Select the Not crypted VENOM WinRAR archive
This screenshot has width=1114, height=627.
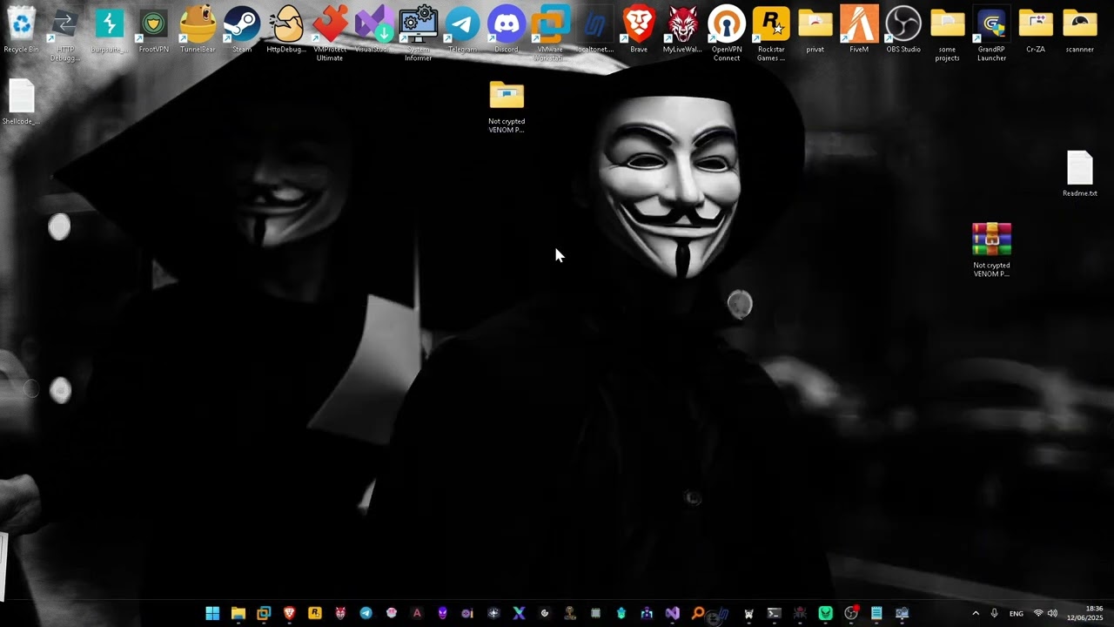[992, 250]
